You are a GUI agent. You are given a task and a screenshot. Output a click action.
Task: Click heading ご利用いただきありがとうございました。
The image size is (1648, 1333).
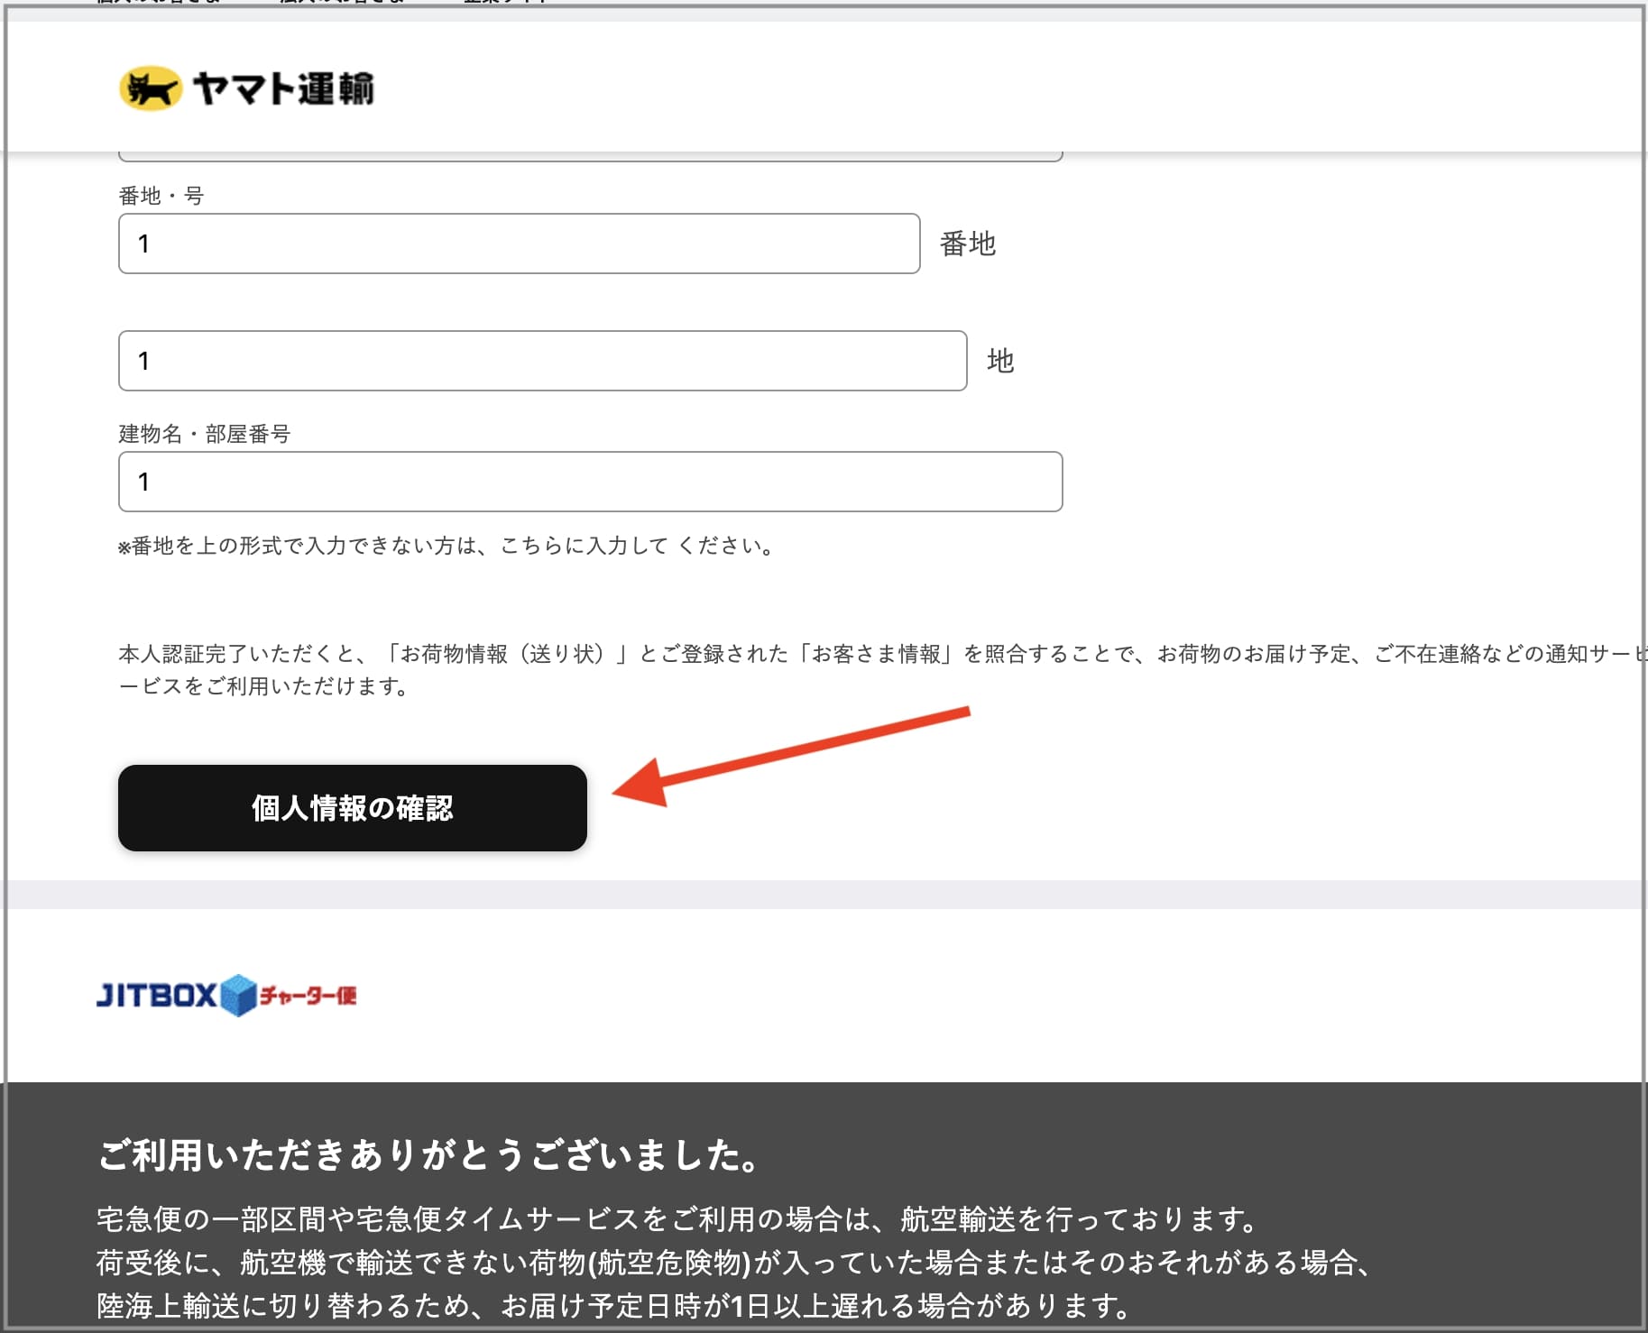pos(429,1154)
